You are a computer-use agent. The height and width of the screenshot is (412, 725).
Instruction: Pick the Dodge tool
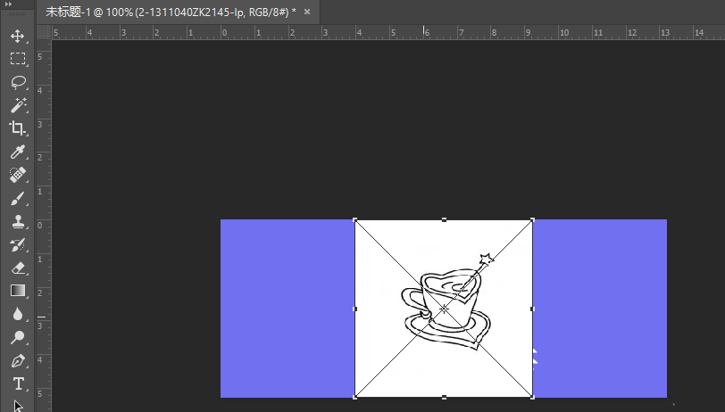click(18, 337)
